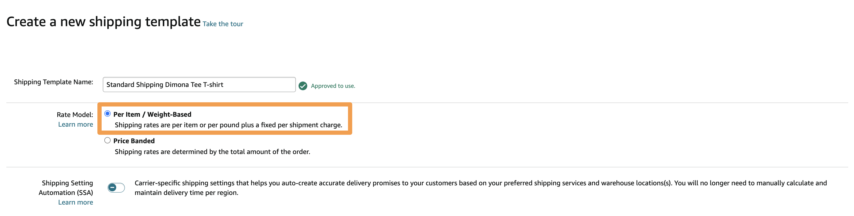Open "Take the tour"
Screen dimensions: 854x216
click(x=223, y=23)
